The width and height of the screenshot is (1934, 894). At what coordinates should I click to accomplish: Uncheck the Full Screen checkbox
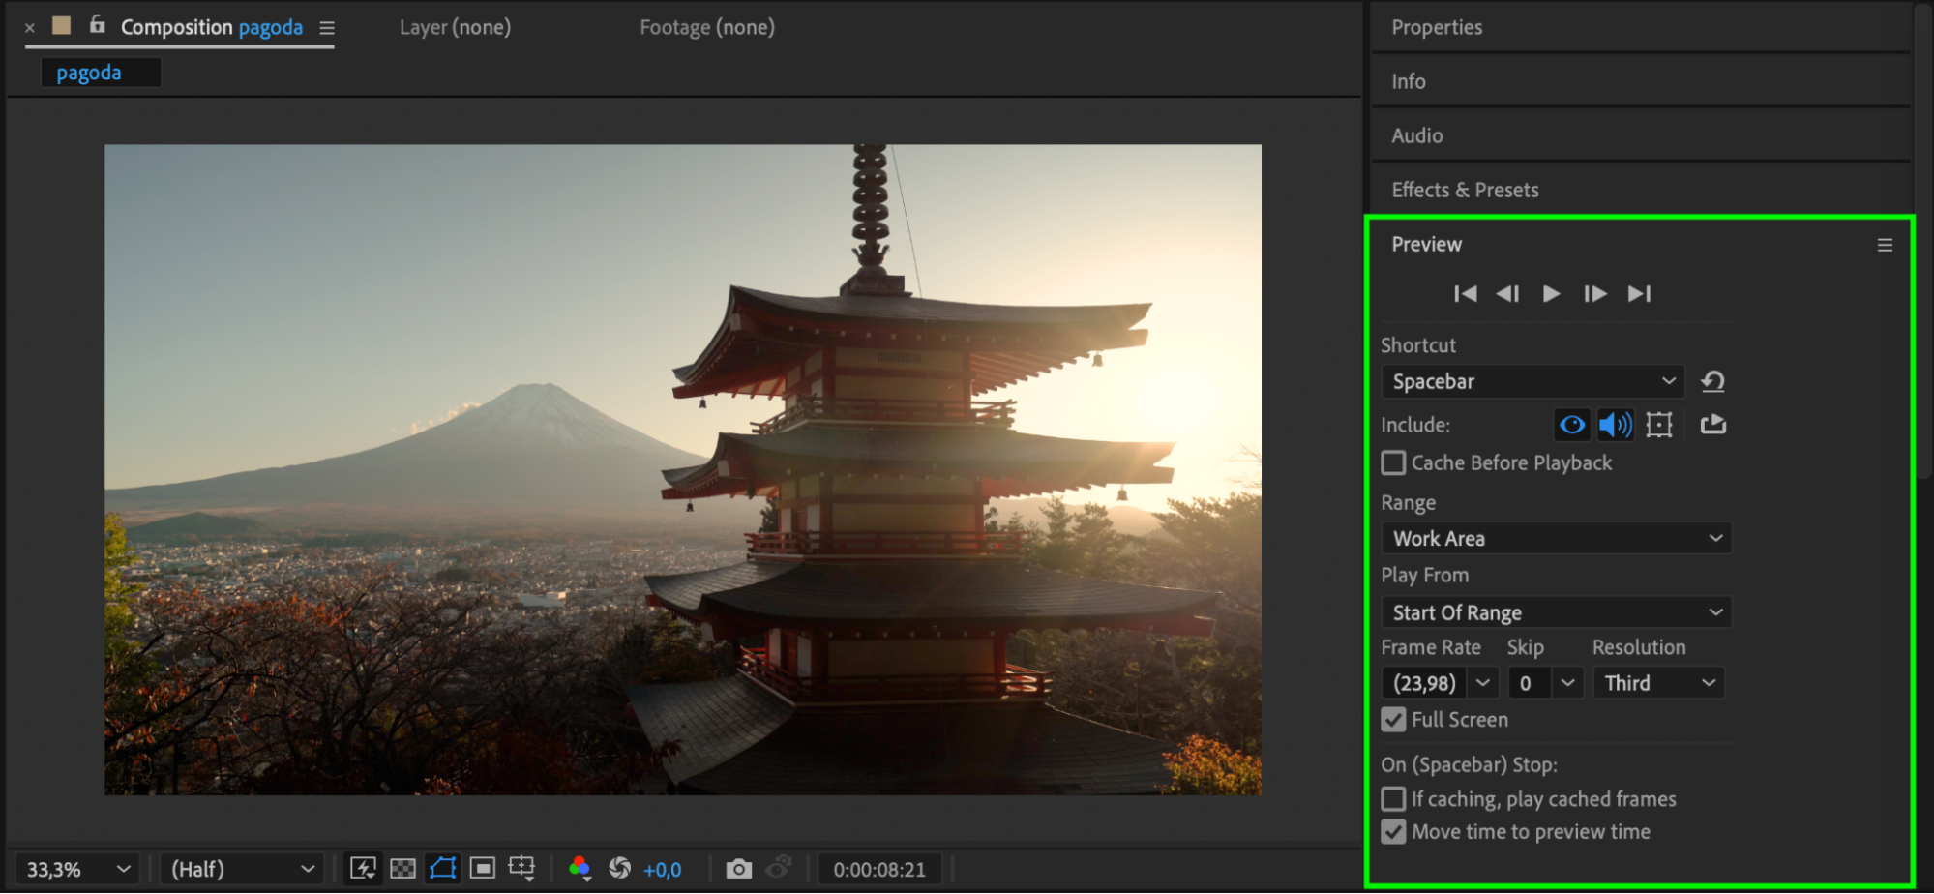click(1393, 720)
